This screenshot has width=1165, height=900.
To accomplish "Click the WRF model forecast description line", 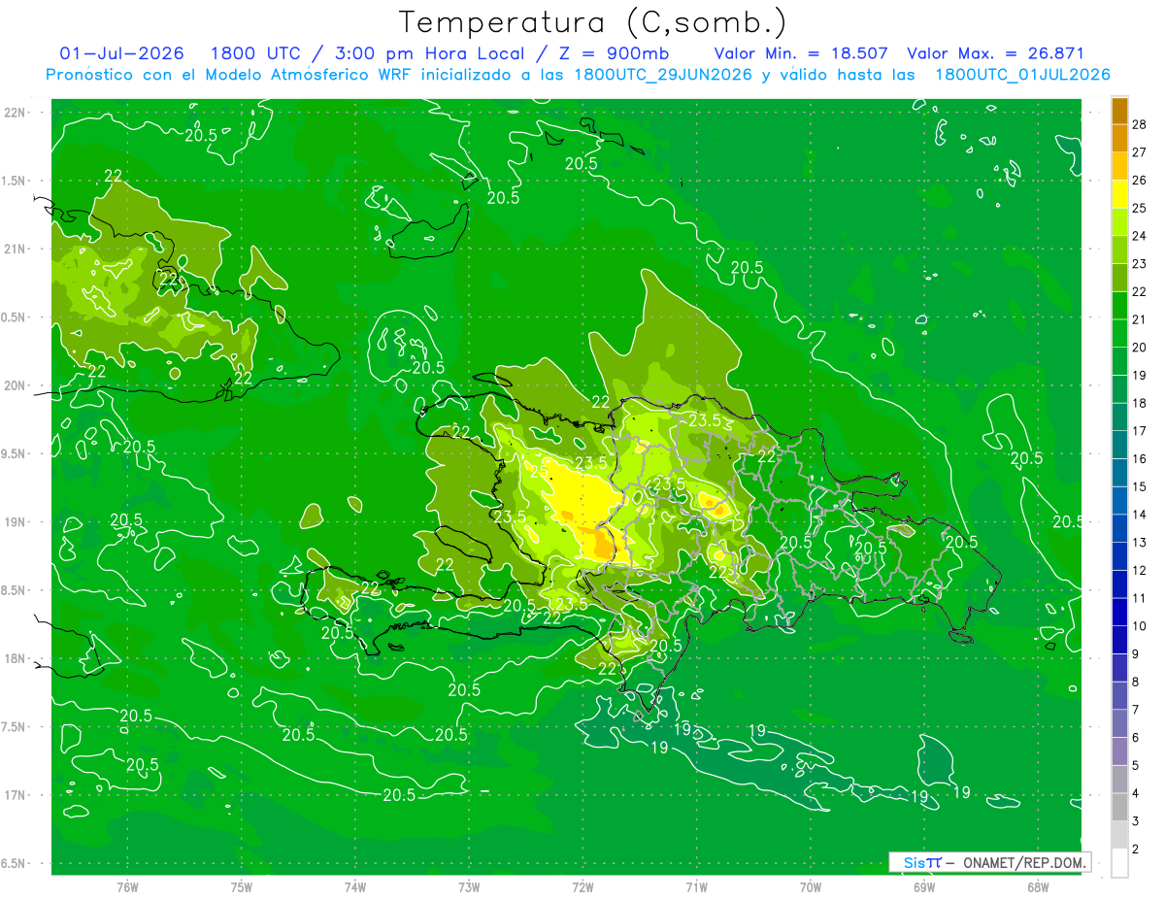I will pyautogui.click(x=578, y=75).
